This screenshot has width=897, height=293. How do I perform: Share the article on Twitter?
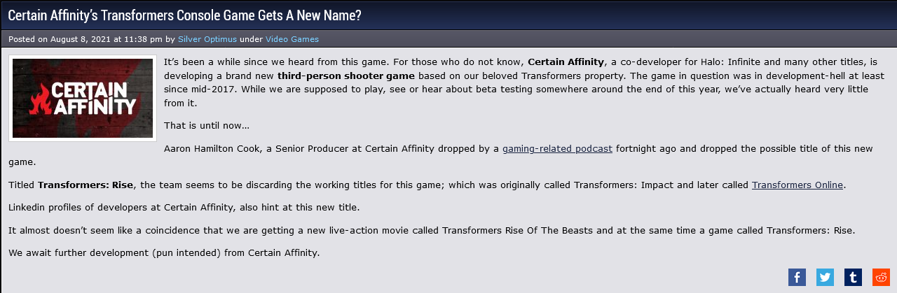[x=825, y=277]
